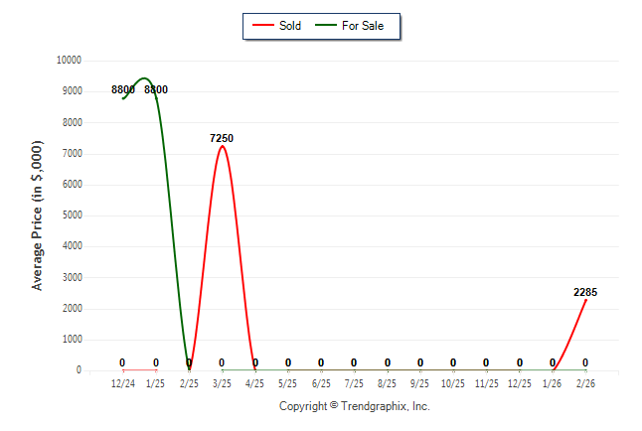Click the 2/26 x-axis tick label

(x=585, y=382)
